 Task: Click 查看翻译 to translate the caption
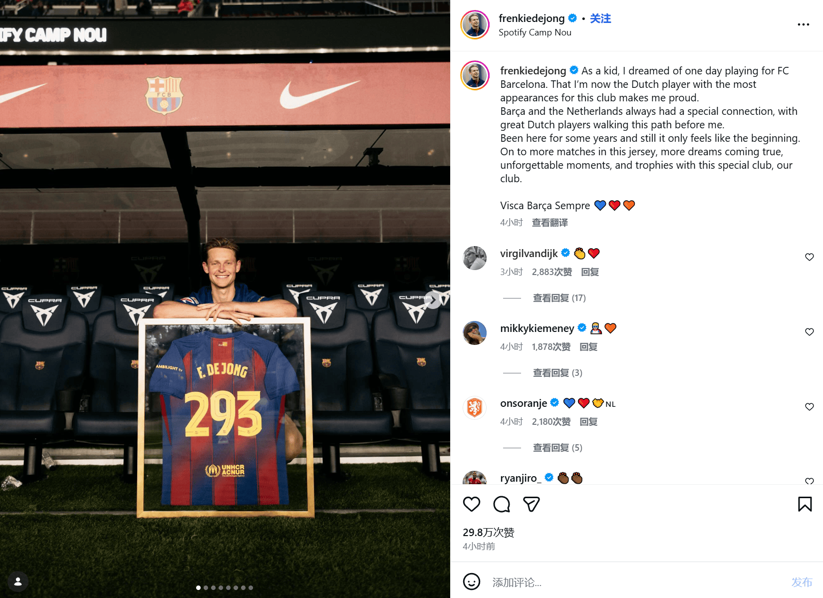tap(549, 223)
